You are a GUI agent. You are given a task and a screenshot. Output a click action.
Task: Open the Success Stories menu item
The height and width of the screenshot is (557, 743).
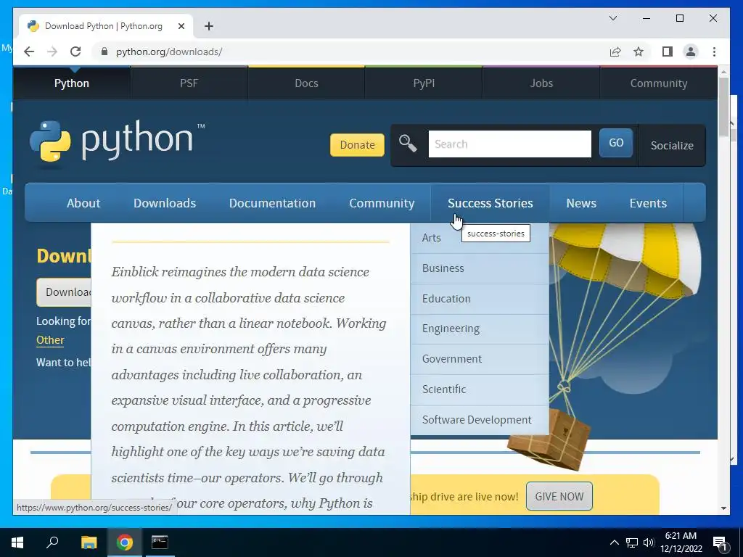(490, 203)
